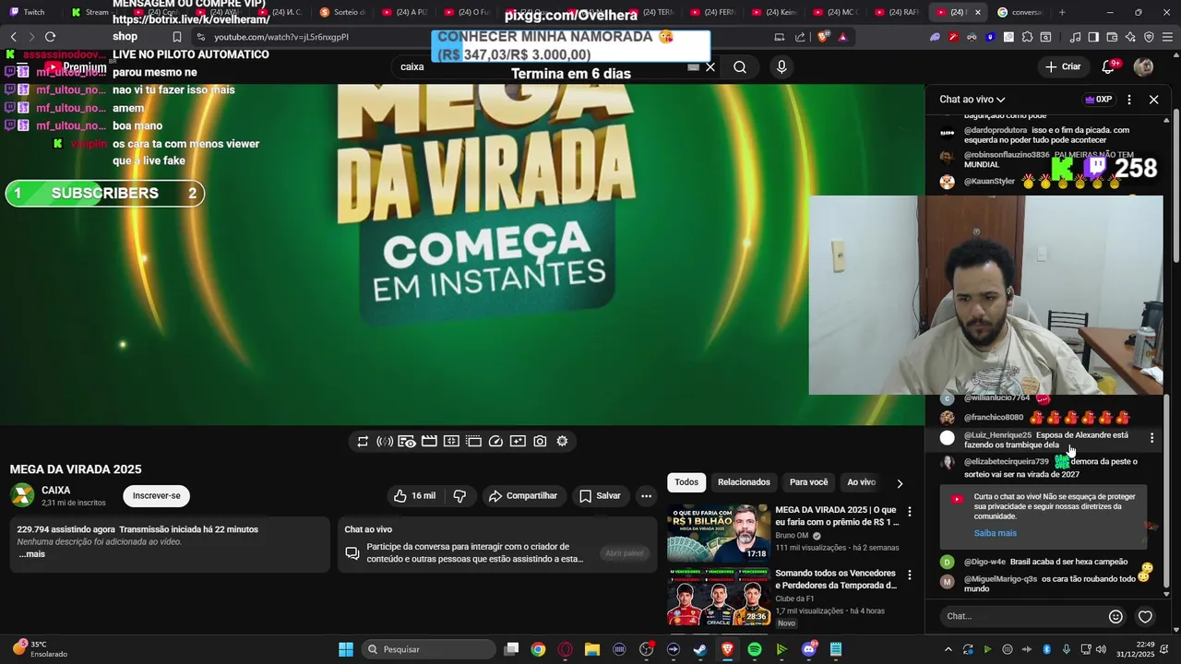Toggle the loop video icon below the player

(x=363, y=442)
